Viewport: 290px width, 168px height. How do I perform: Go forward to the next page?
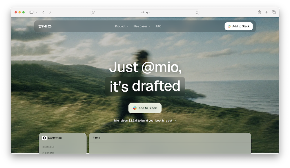click(50, 12)
